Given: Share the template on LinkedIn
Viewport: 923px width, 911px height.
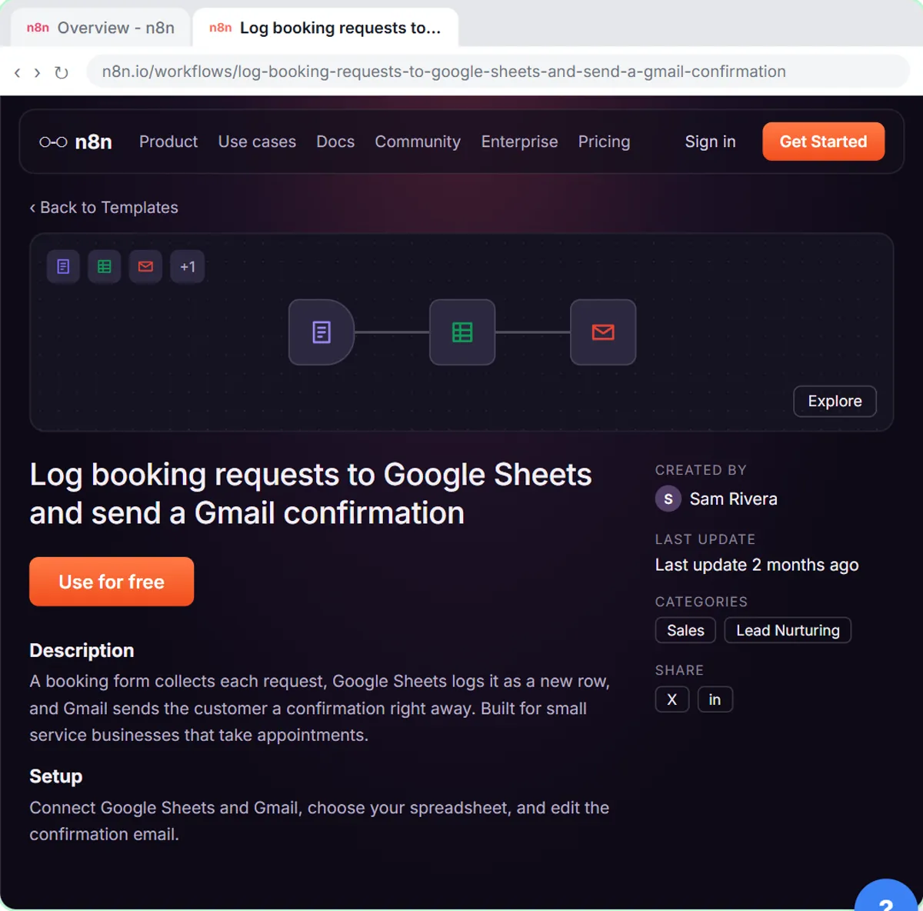Looking at the screenshot, I should pyautogui.click(x=715, y=699).
